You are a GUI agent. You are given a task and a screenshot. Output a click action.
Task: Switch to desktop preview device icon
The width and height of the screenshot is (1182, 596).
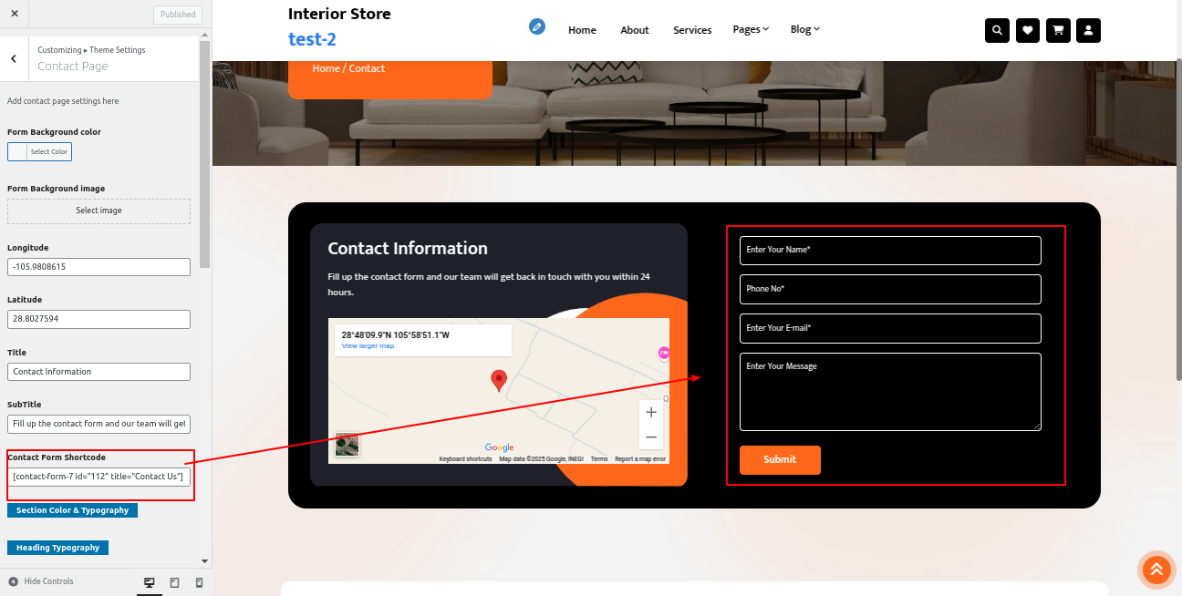click(x=150, y=582)
